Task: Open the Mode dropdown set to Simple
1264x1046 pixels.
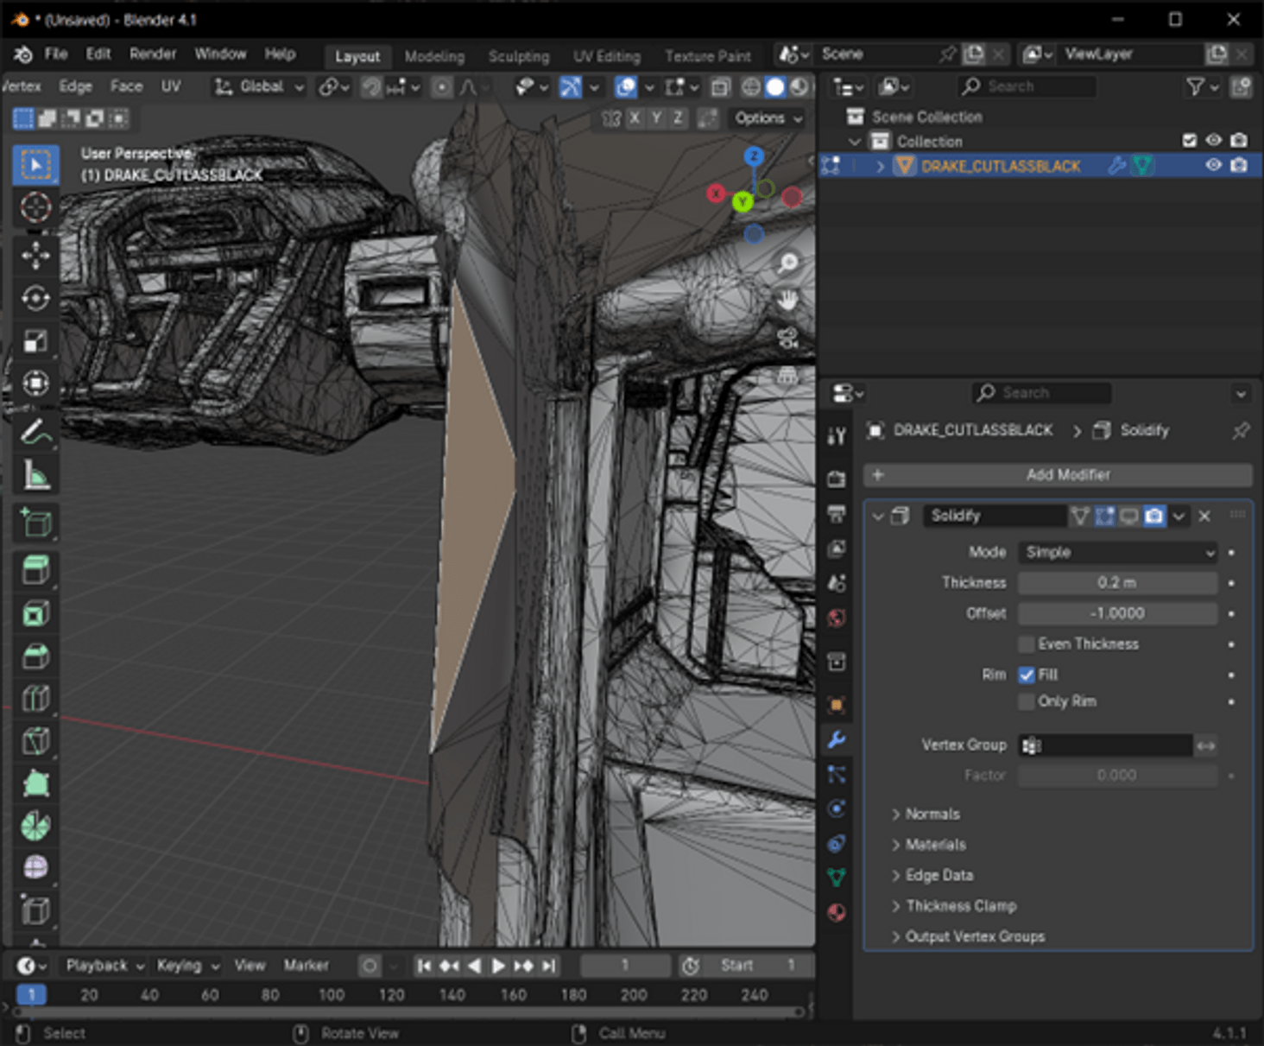Action: pyautogui.click(x=1116, y=552)
